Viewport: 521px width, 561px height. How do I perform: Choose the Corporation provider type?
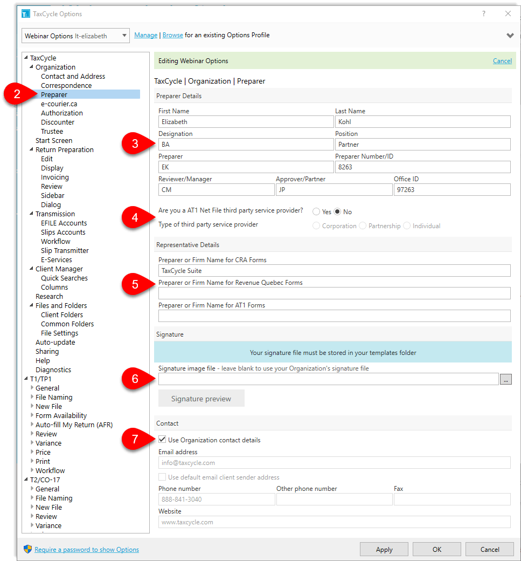coord(316,226)
